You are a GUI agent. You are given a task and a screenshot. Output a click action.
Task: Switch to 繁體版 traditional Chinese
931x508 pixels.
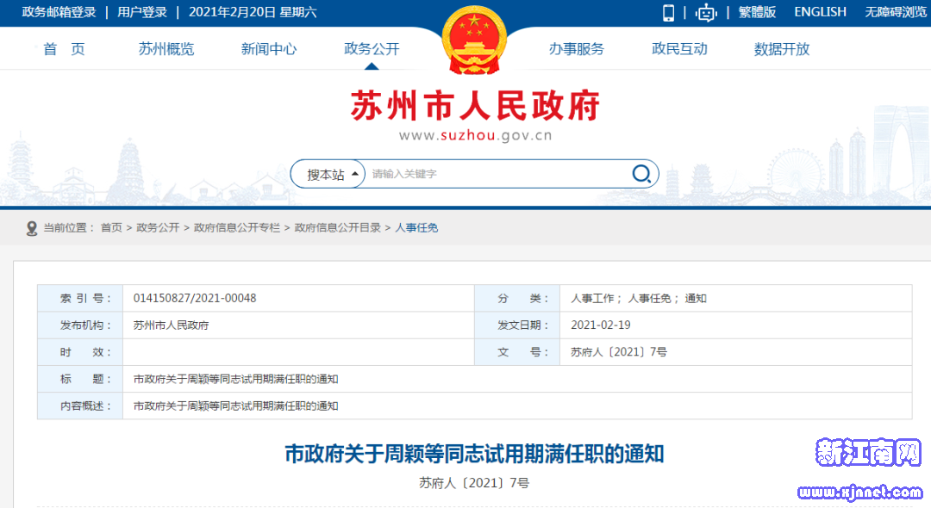757,12
